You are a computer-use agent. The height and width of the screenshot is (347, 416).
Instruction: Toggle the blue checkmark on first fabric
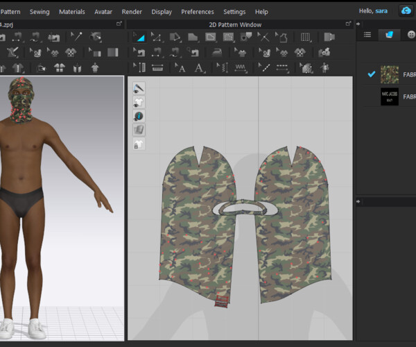[372, 74]
